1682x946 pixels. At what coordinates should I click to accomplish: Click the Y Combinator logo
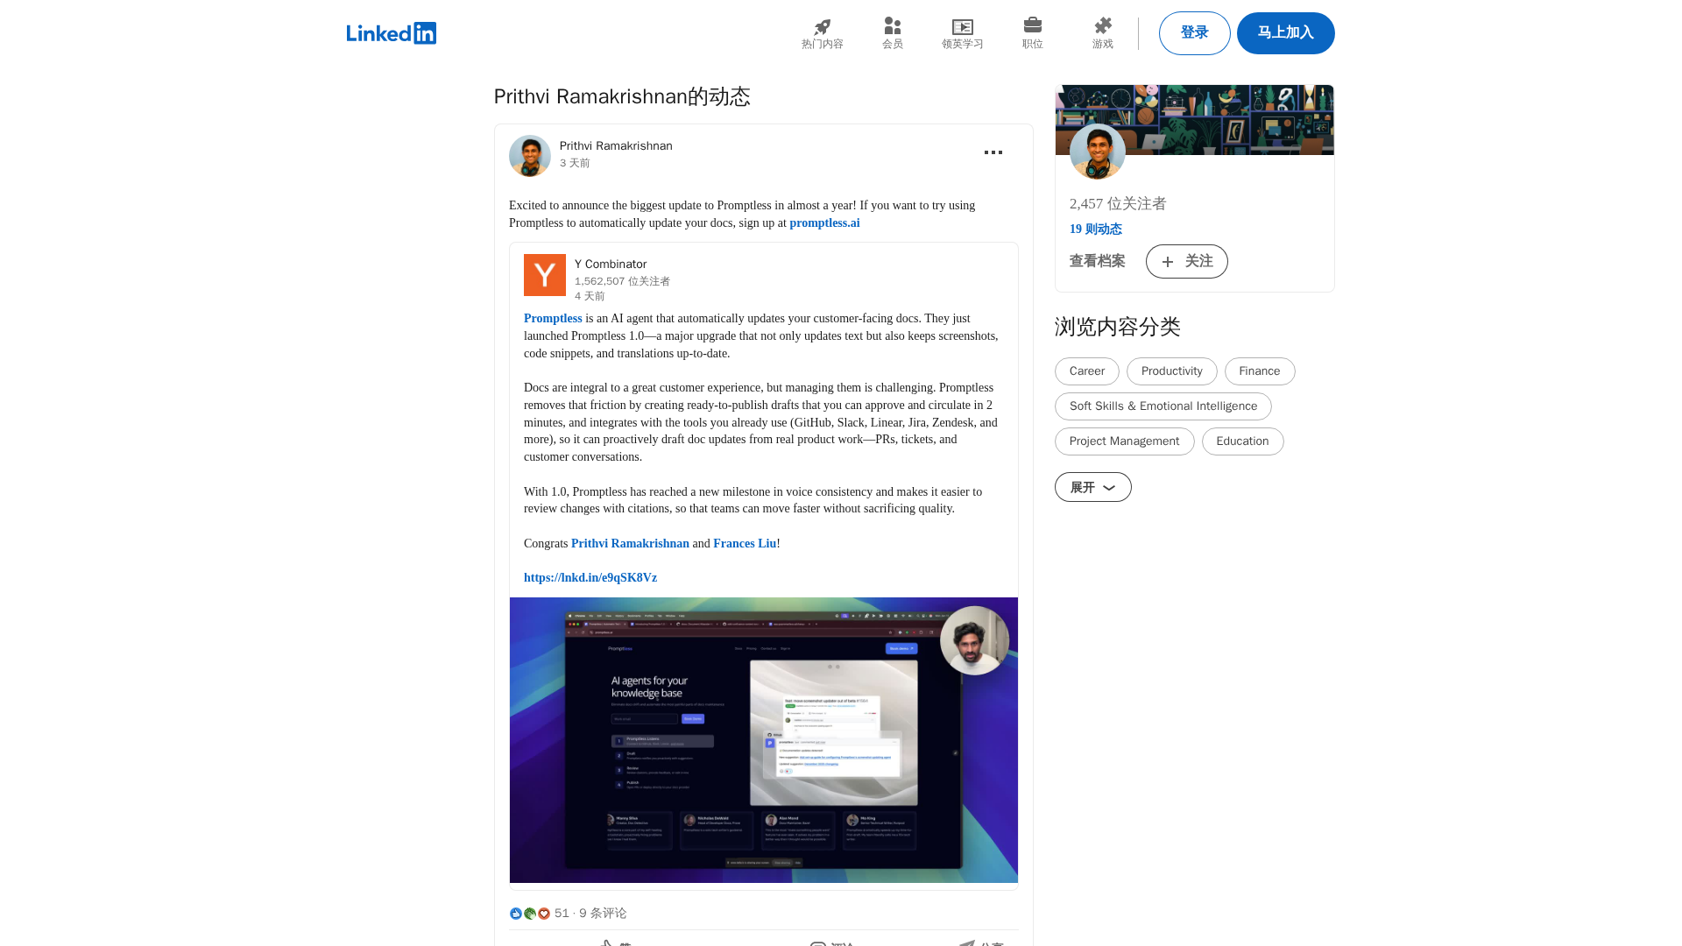coord(544,275)
